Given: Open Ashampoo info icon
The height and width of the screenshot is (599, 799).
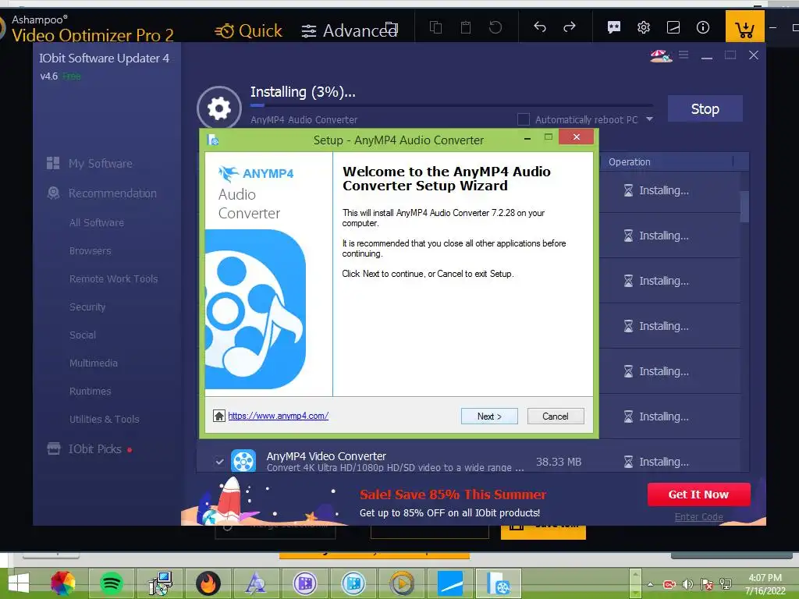Looking at the screenshot, I should pos(703,27).
